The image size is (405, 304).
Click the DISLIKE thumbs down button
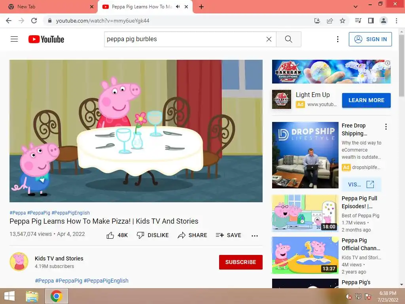pos(153,235)
